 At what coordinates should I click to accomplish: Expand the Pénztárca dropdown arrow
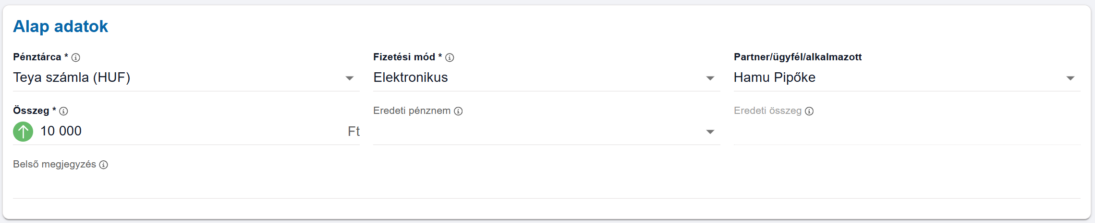pos(350,78)
